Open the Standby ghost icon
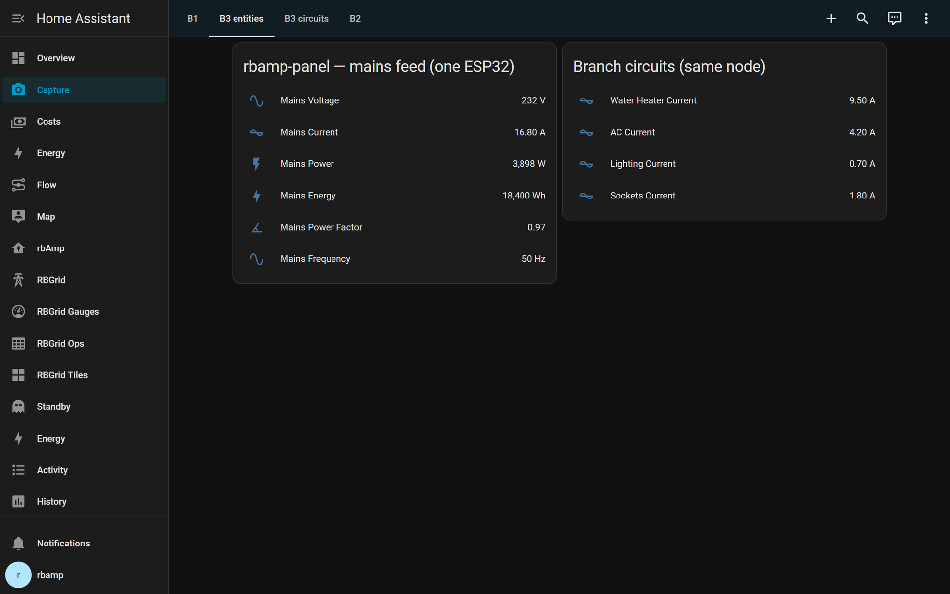Screen dimensions: 950x594 (x=18, y=406)
